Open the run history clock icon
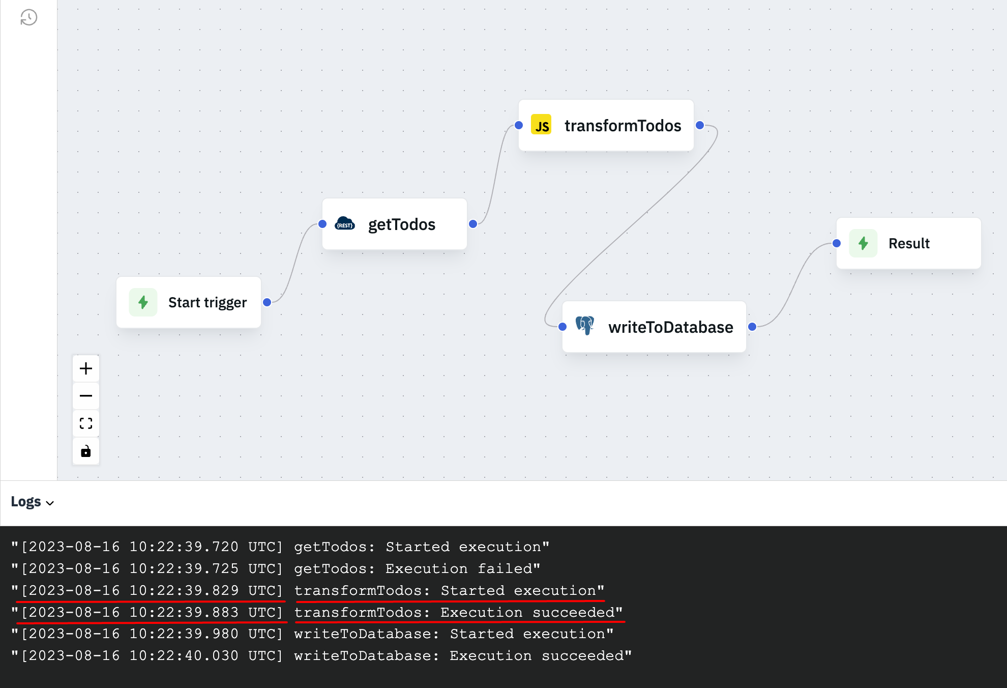The image size is (1007, 688). (28, 17)
